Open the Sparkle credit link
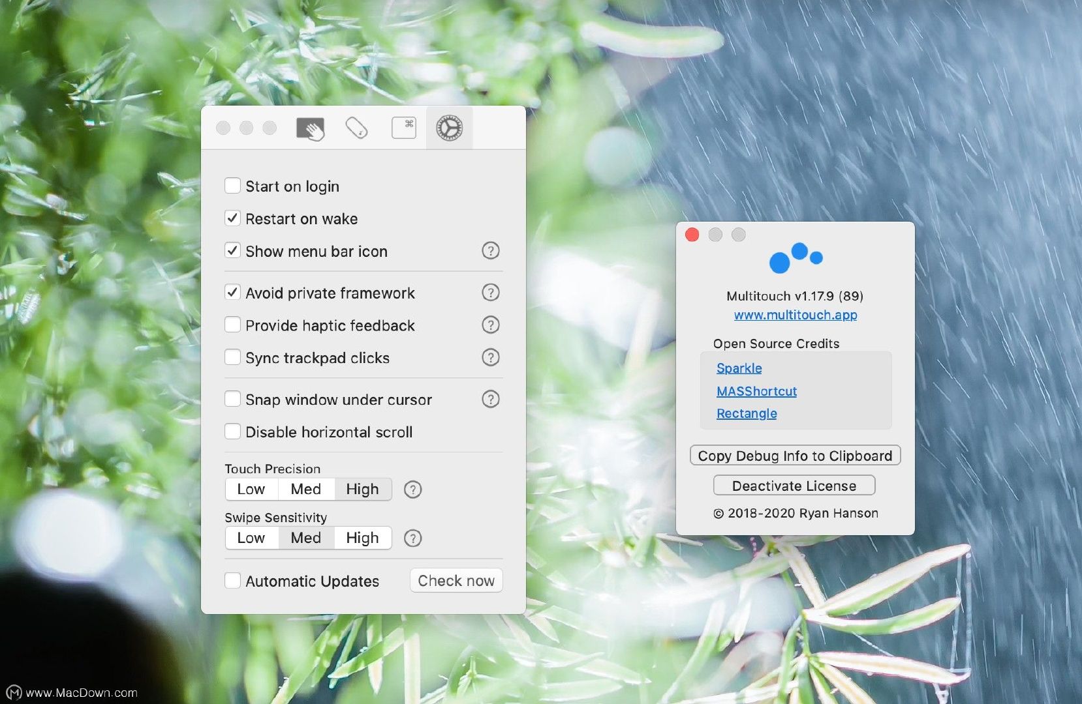Viewport: 1082px width, 704px height. coord(739,368)
